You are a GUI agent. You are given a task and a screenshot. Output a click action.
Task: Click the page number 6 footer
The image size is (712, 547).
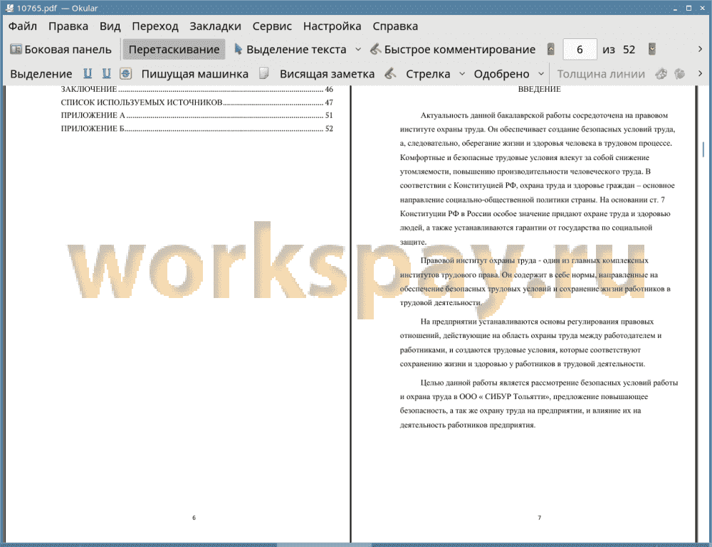point(194,518)
